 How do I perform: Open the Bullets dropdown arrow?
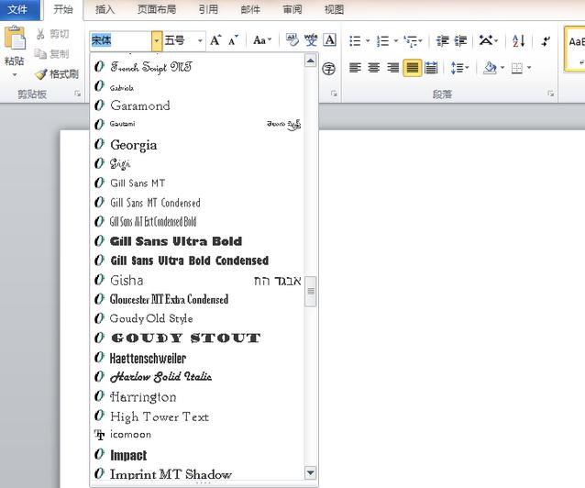[368, 40]
